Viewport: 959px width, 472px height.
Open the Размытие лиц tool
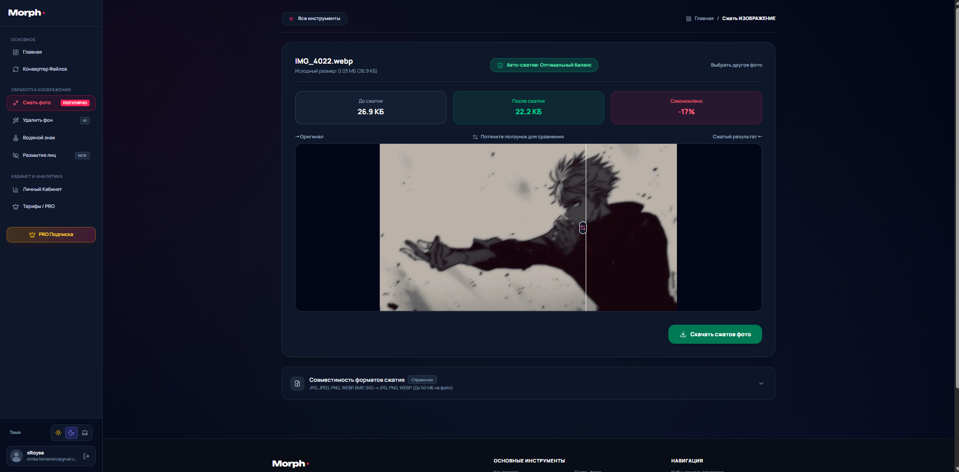51,155
